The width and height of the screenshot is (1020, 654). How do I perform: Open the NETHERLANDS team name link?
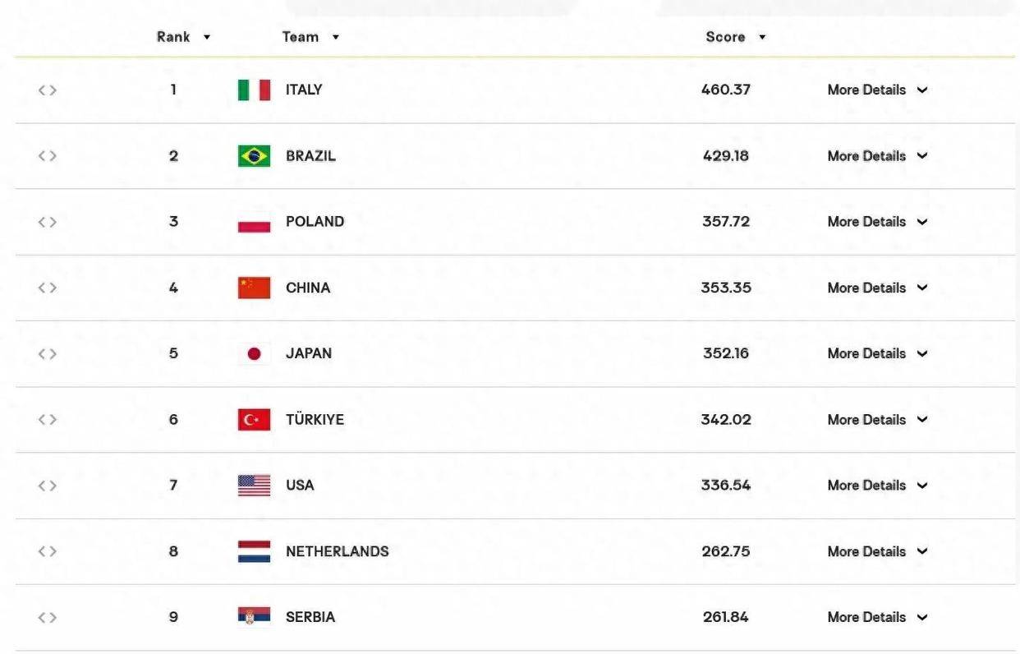point(338,551)
